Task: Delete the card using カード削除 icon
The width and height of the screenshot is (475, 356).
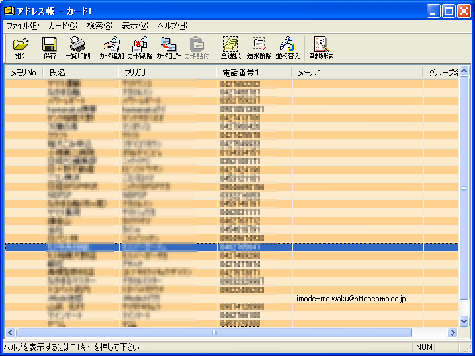Action: [140, 48]
